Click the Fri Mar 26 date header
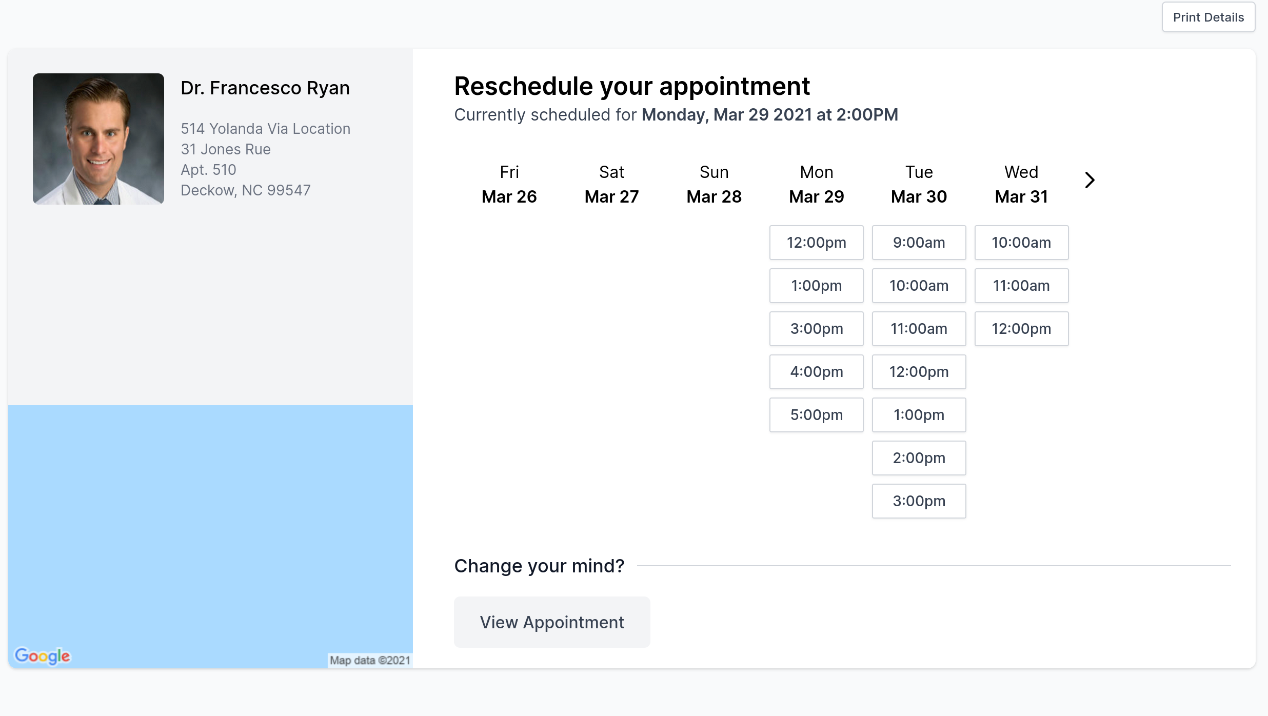The height and width of the screenshot is (716, 1268). (x=509, y=184)
